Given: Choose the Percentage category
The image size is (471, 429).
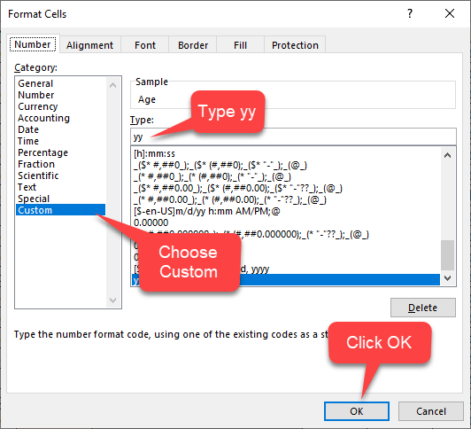Looking at the screenshot, I should coord(43,152).
